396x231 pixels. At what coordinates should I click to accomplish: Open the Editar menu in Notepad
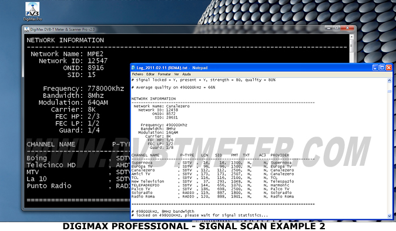point(150,74)
